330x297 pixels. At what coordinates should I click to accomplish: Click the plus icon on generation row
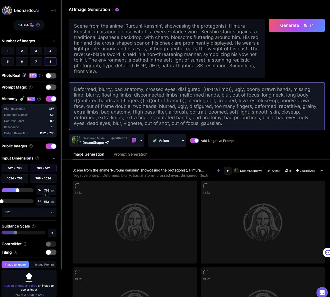(x=218, y=171)
